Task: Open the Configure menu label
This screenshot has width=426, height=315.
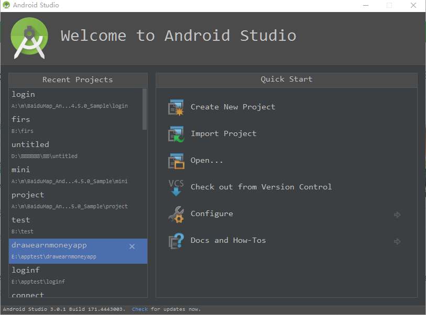Action: click(x=212, y=214)
